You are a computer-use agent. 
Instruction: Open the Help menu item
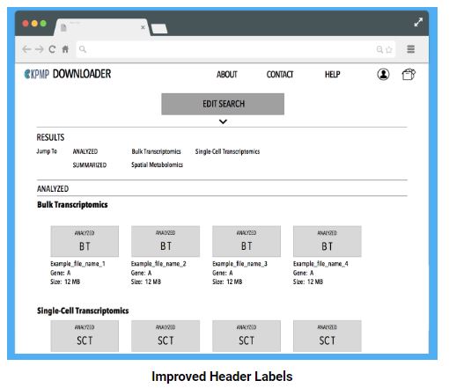tap(332, 75)
